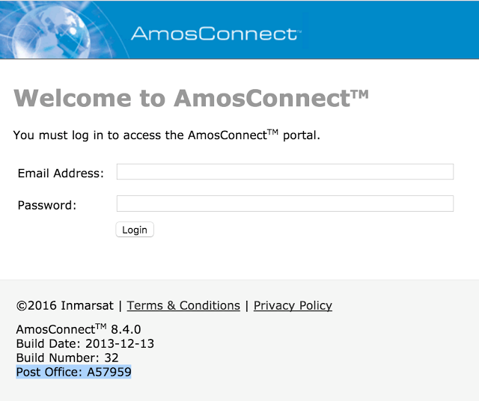This screenshot has width=479, height=401.
Task: Click the ©2016 Inmarsat copyright text
Action: point(64,305)
